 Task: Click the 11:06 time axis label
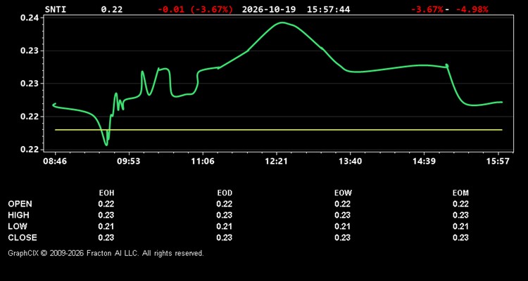(202, 162)
